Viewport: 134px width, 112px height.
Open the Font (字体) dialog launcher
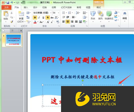(x=59, y=26)
